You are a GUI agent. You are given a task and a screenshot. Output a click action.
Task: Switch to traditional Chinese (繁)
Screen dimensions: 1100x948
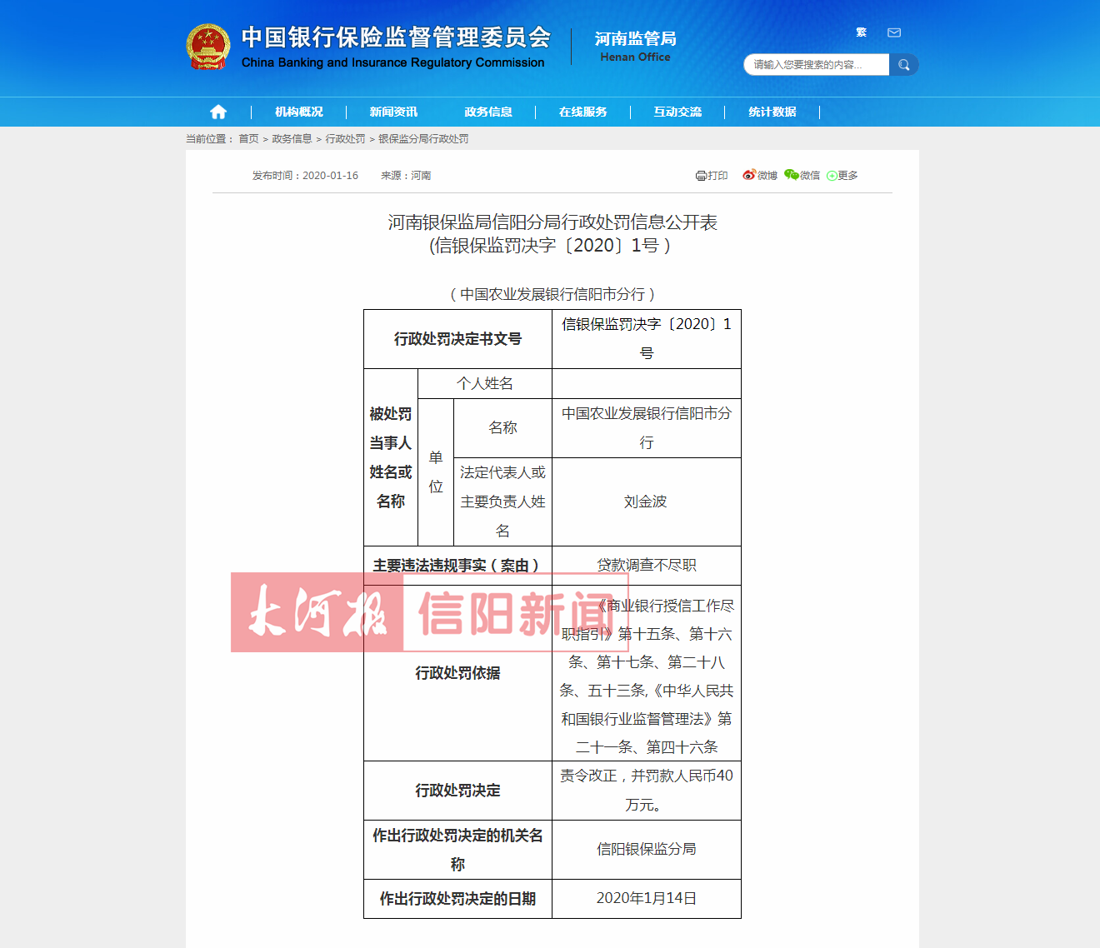coord(861,32)
